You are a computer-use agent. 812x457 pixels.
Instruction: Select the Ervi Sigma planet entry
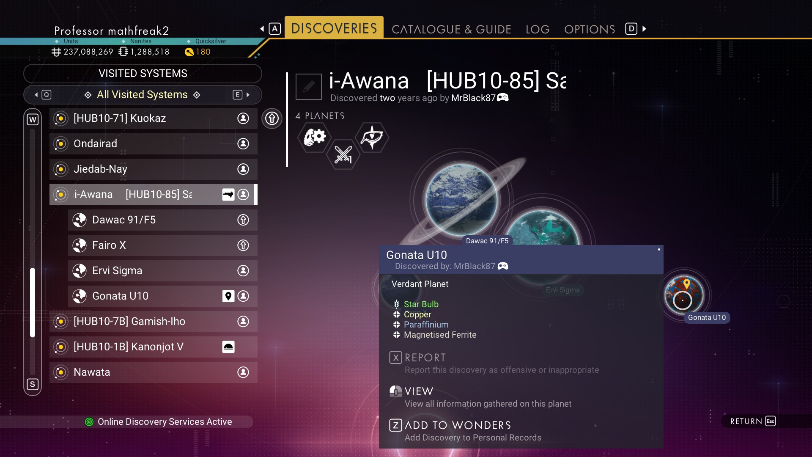point(163,271)
